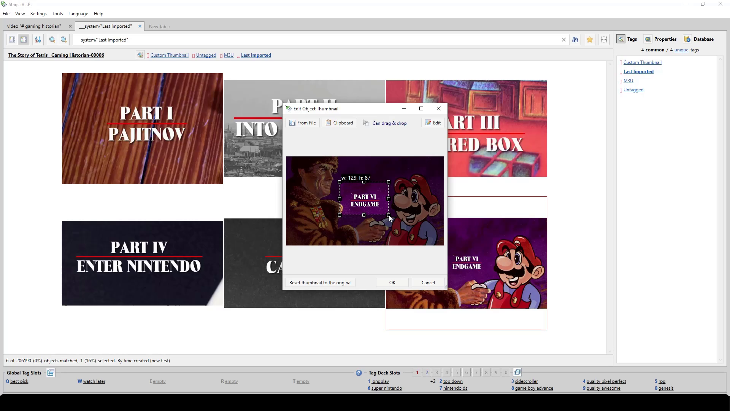Screen dimensions: 730x411
Task: Activate tag deck slot 3
Action: pyautogui.click(x=437, y=373)
